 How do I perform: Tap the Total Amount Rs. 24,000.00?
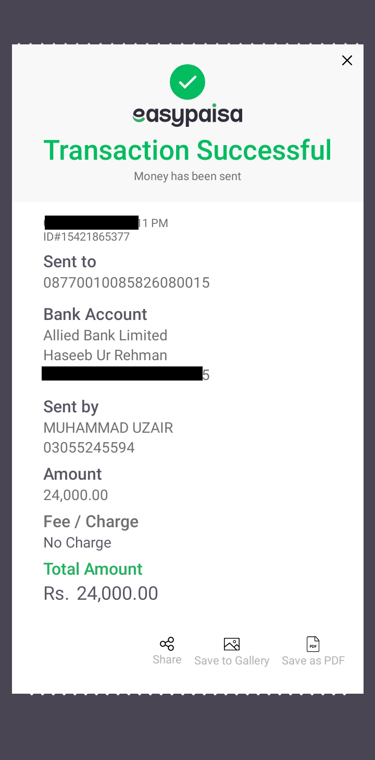pos(101,593)
